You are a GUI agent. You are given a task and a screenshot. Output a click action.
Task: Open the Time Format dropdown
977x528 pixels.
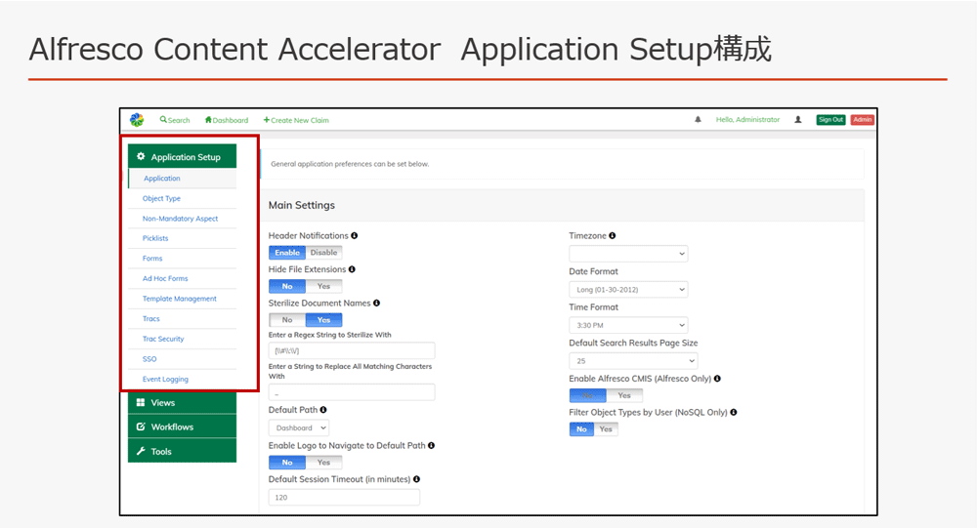(x=628, y=325)
